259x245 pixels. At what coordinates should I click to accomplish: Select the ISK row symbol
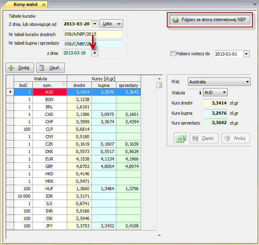[50, 218]
